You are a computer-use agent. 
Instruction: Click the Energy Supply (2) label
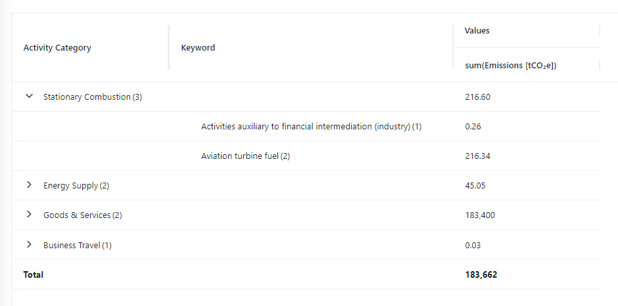[76, 185]
